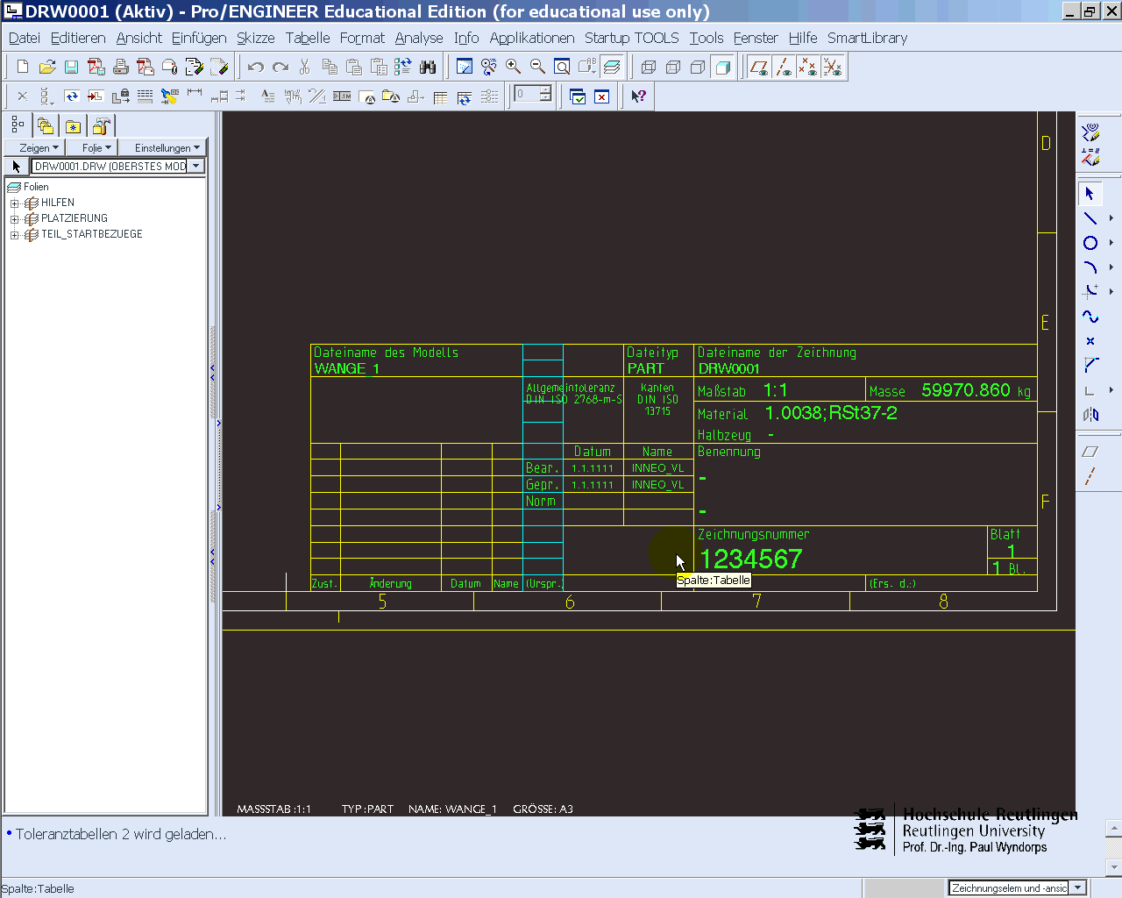Select the Point sketch tool
Screen dimensions: 1122x898
click(x=1090, y=341)
